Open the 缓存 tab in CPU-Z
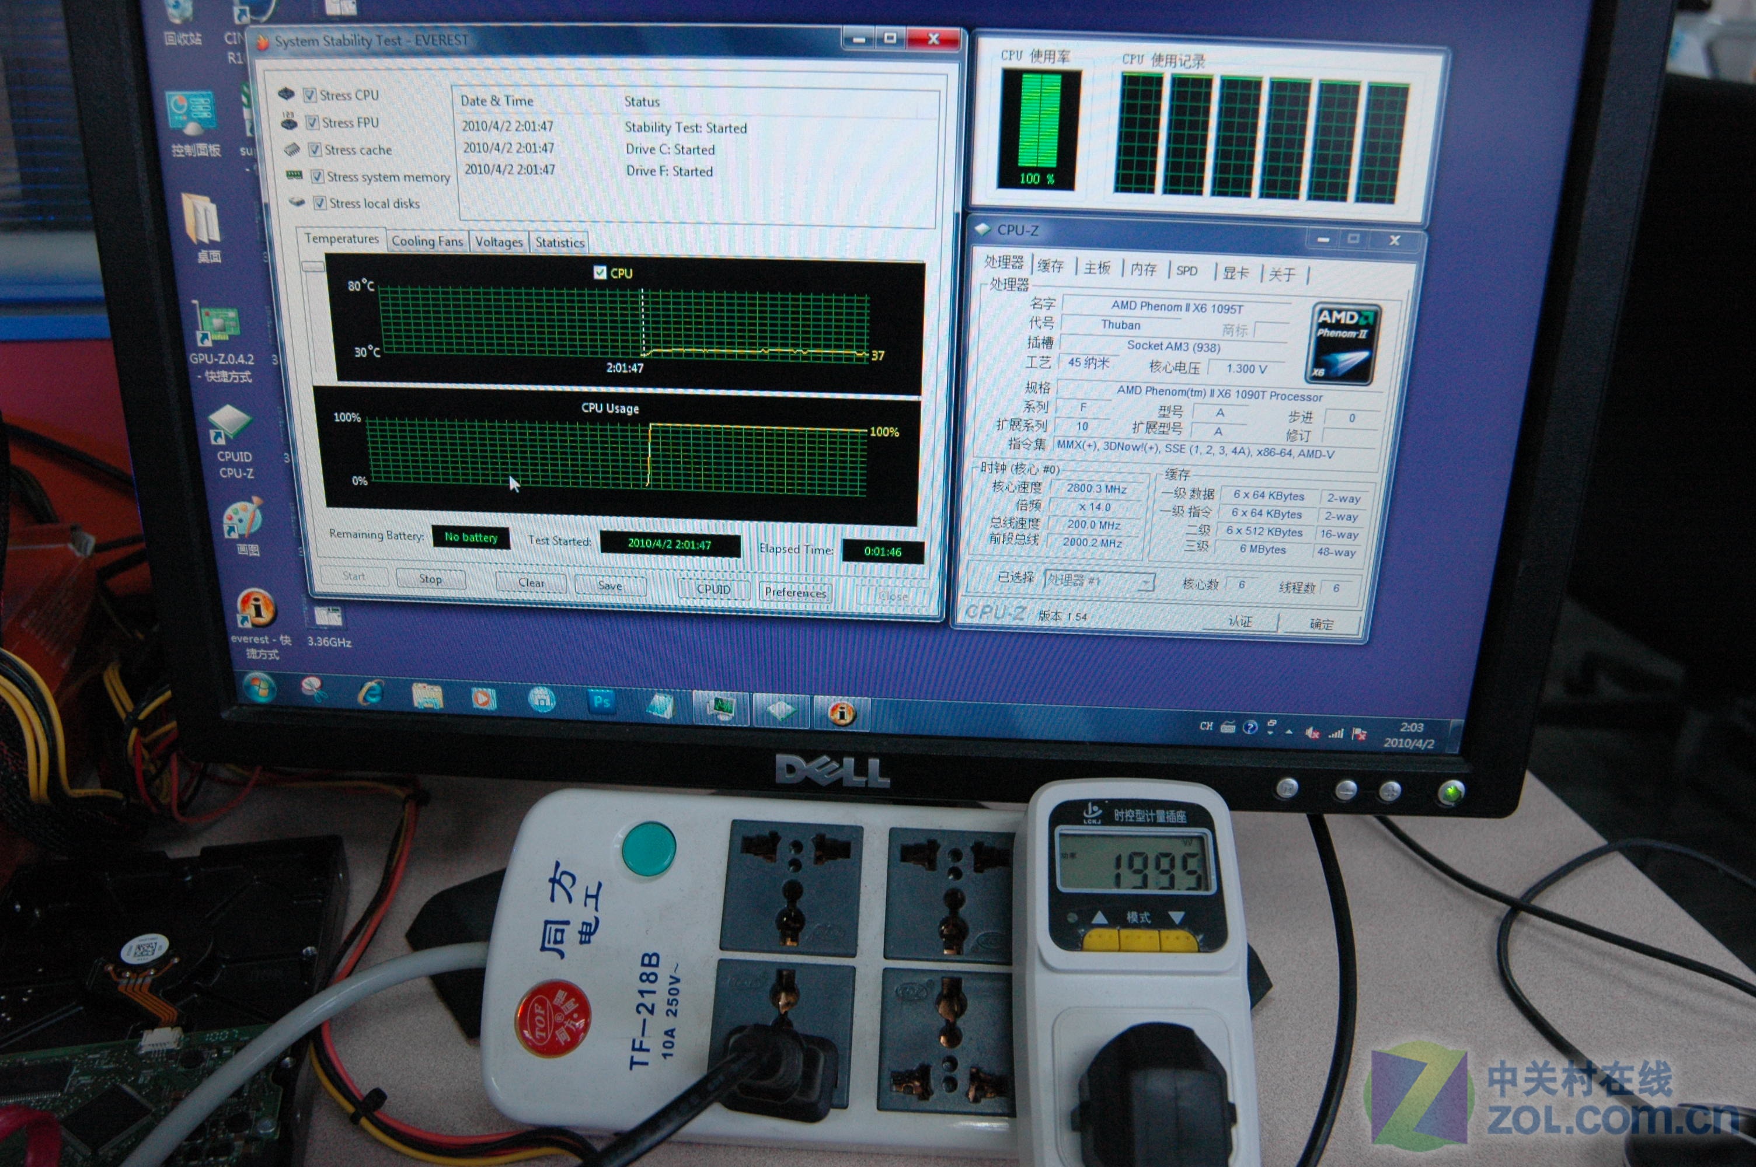Image resolution: width=1756 pixels, height=1167 pixels. coord(1050,265)
